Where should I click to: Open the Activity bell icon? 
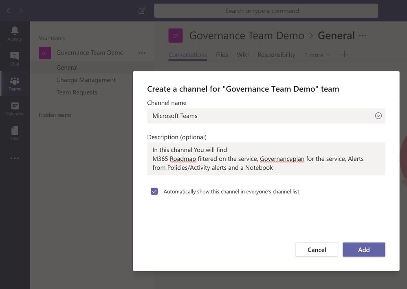(x=15, y=34)
